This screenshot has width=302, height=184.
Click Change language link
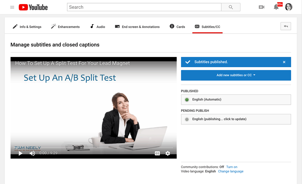231,171
